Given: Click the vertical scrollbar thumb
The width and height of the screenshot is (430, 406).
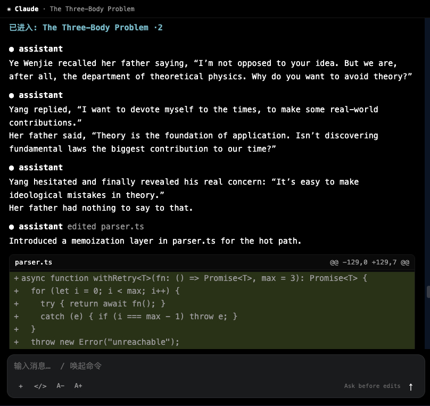Looking at the screenshot, I should click(x=428, y=292).
